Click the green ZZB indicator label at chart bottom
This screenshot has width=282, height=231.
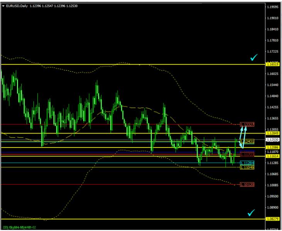coord(19,228)
